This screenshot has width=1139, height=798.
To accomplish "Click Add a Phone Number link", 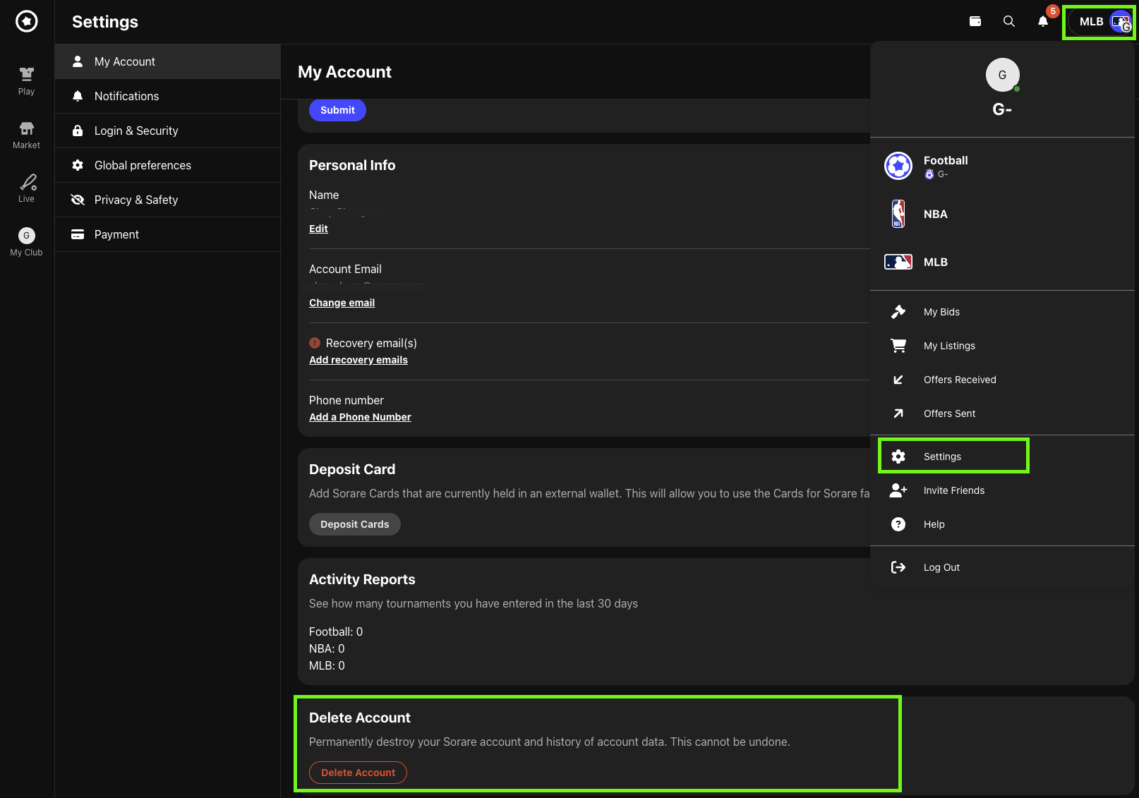I will click(x=360, y=417).
